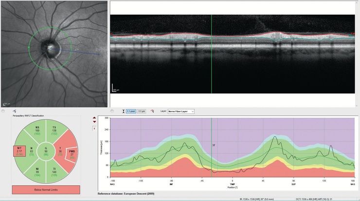
Task: Click the global G center value 90
Action: click(46, 152)
